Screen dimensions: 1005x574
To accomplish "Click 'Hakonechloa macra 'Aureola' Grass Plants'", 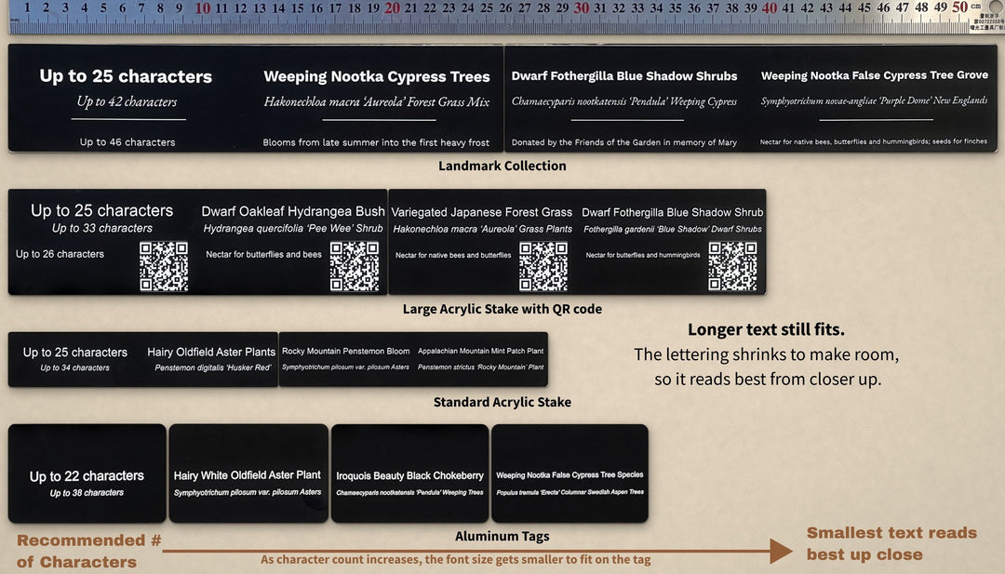I will [483, 229].
